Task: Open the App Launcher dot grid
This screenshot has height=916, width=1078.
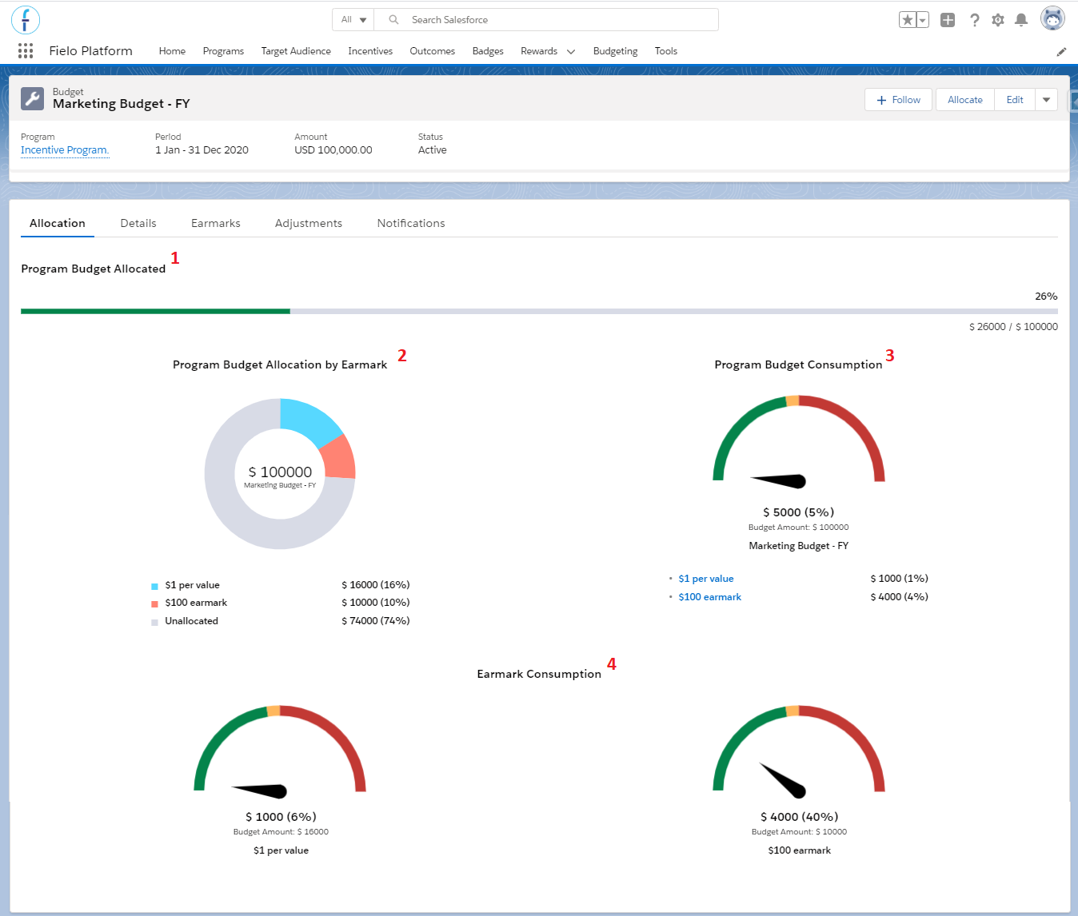Action: 26,51
